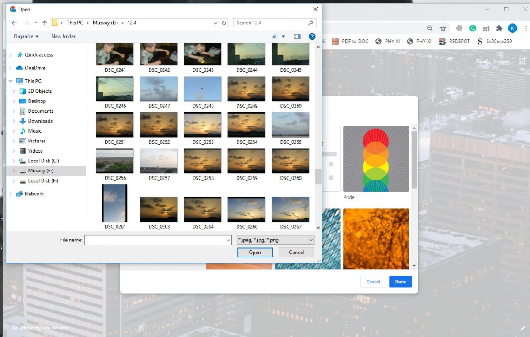
Task: Select the Downloads folder in sidebar
Action: click(40, 121)
